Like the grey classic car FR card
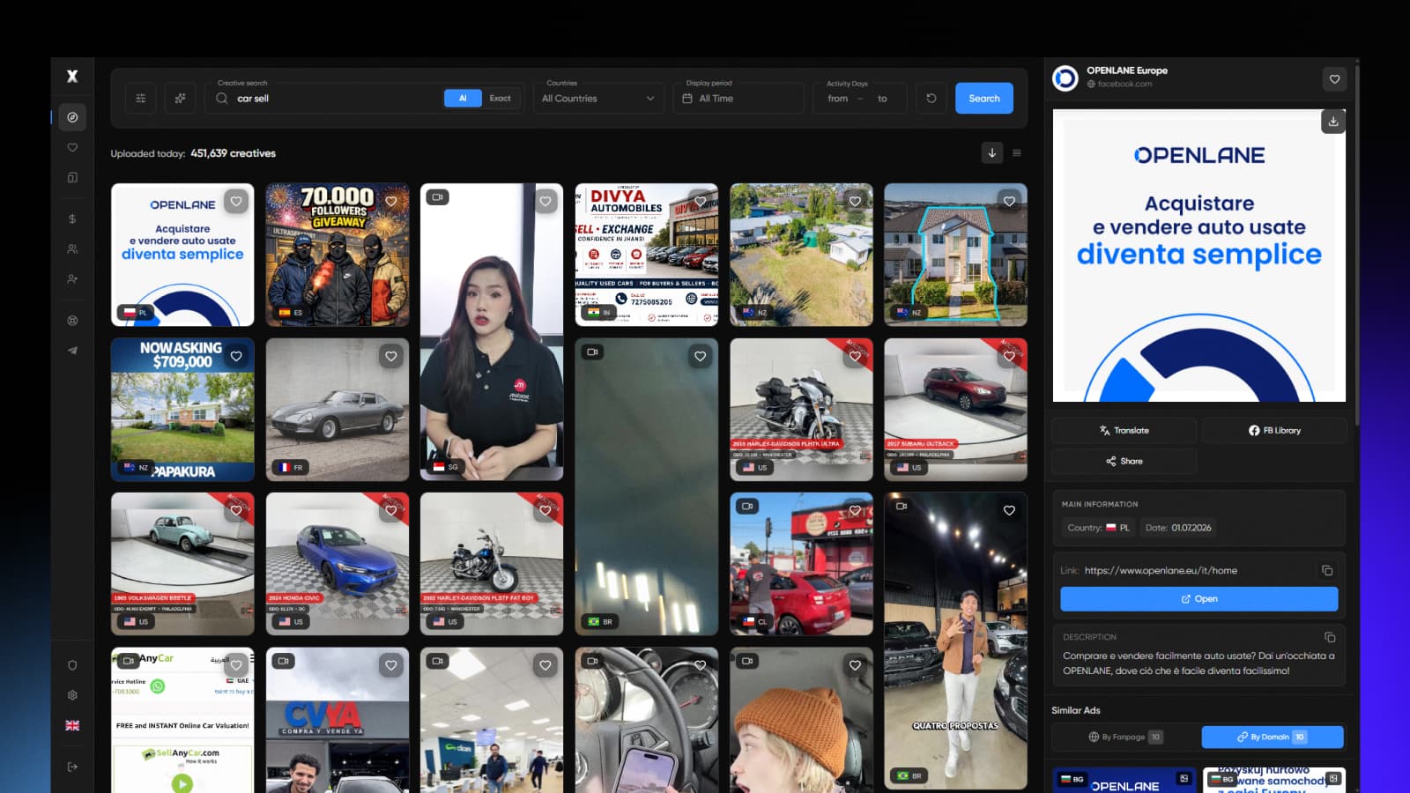The width and height of the screenshot is (1410, 793). (391, 356)
